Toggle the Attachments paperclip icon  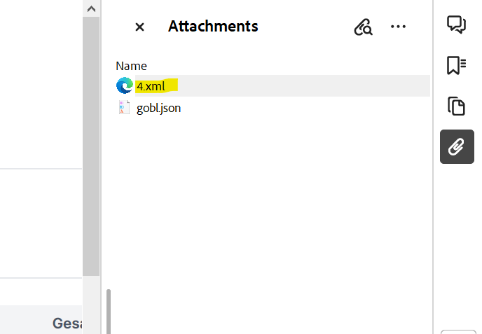click(457, 146)
